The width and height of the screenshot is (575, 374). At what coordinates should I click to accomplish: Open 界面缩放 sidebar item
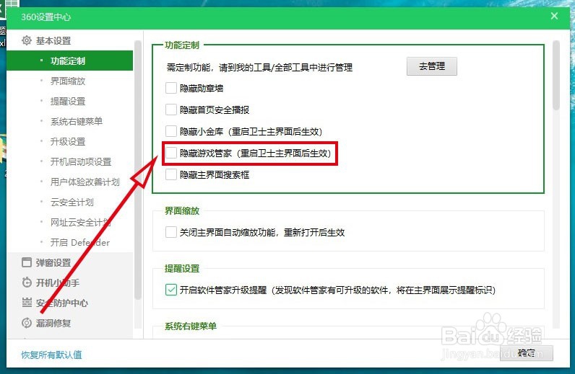[67, 81]
